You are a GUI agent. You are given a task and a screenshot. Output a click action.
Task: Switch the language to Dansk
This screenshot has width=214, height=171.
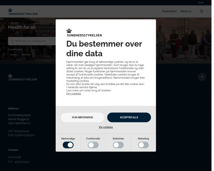200,2
